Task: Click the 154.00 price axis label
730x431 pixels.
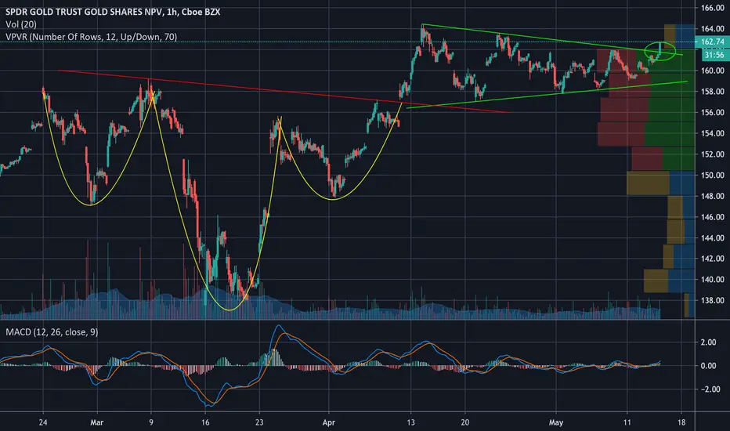Action: click(x=712, y=133)
